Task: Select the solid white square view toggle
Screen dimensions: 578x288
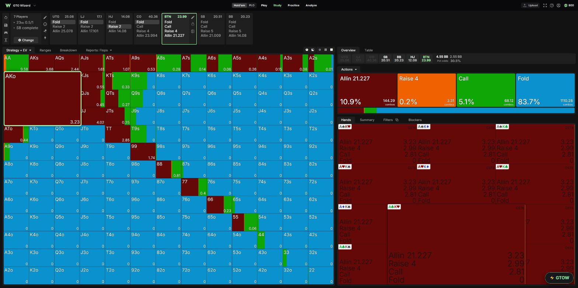Action: (x=331, y=50)
